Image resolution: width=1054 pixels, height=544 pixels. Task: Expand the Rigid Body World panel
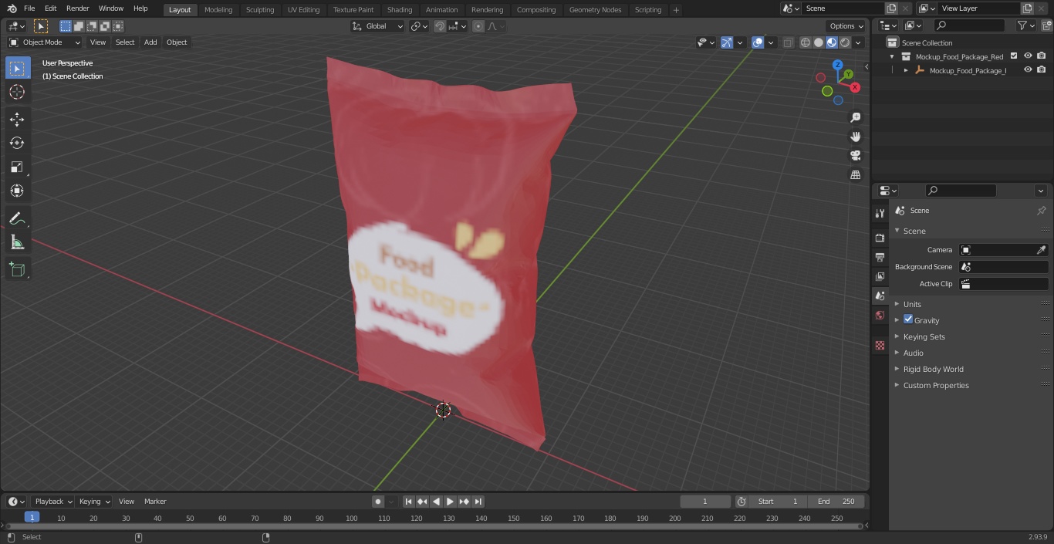(x=933, y=369)
